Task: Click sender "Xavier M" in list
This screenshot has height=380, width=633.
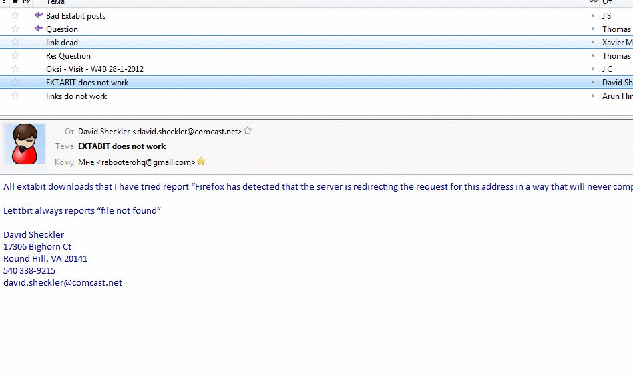Action: 617,42
